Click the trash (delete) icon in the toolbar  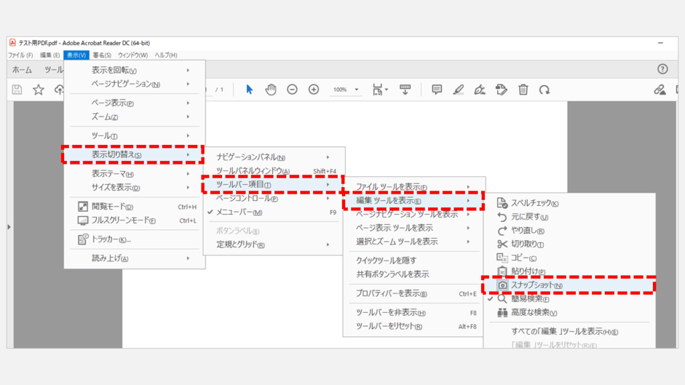[x=523, y=88]
